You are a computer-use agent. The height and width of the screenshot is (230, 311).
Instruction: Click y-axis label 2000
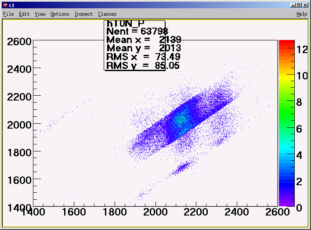[19, 125]
